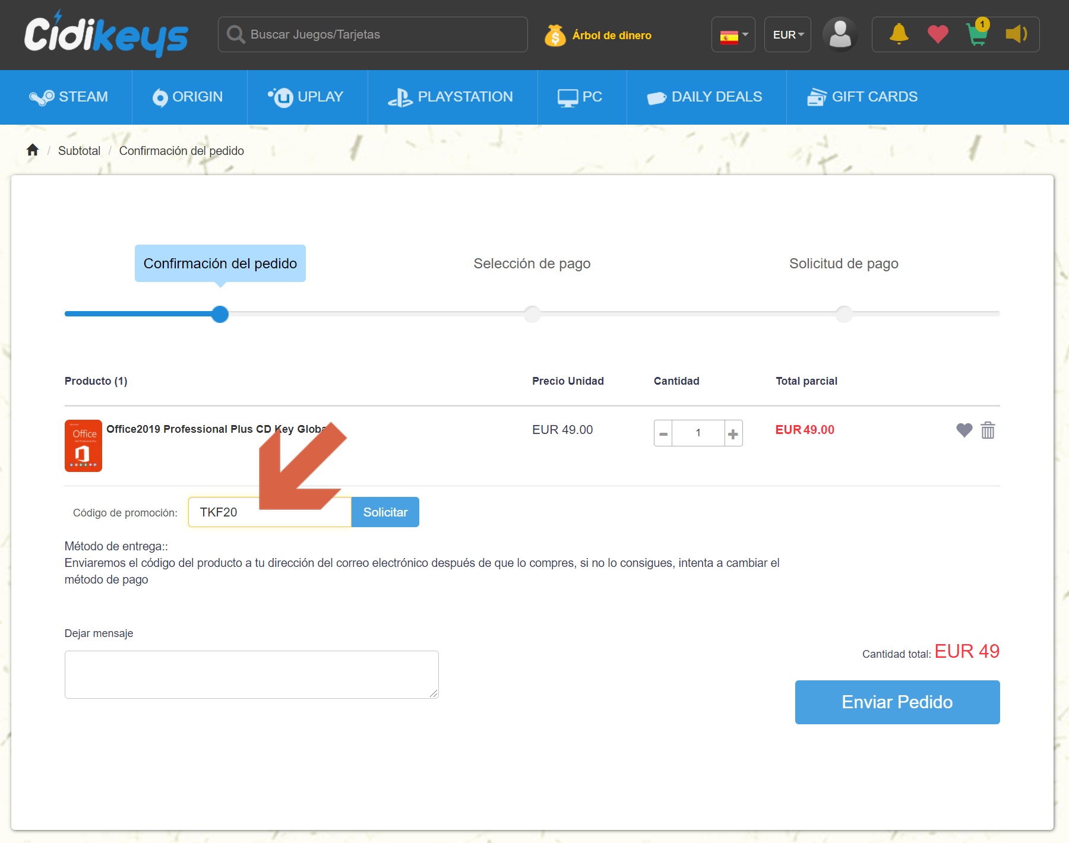Click the quantity value field

pyautogui.click(x=698, y=433)
